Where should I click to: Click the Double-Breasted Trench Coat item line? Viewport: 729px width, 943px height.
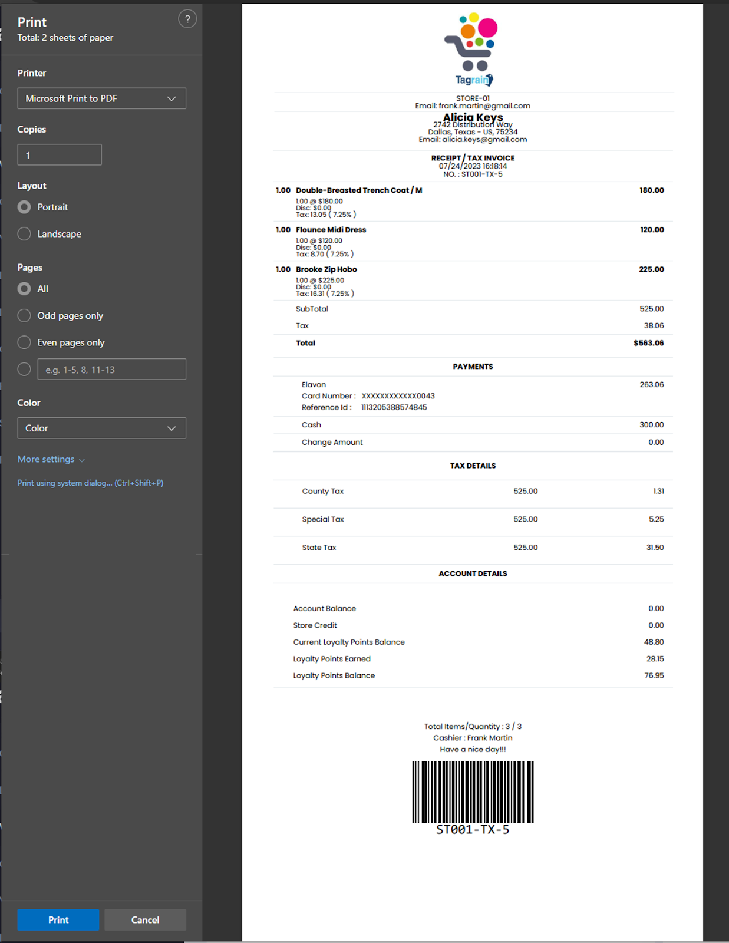[358, 190]
